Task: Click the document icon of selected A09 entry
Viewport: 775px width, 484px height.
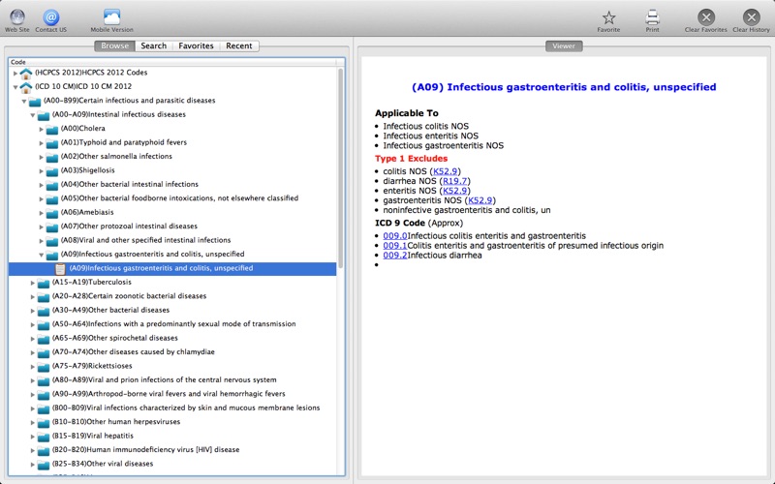Action: [60, 269]
